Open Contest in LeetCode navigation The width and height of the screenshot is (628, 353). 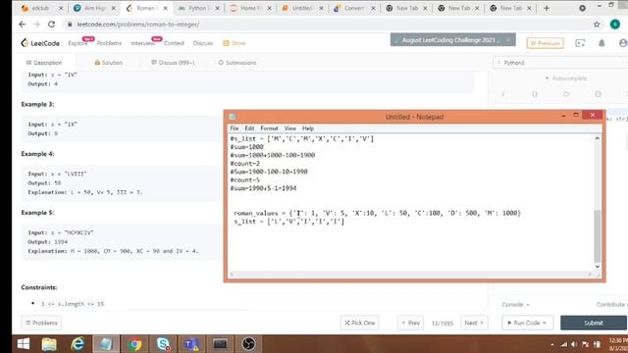[174, 43]
